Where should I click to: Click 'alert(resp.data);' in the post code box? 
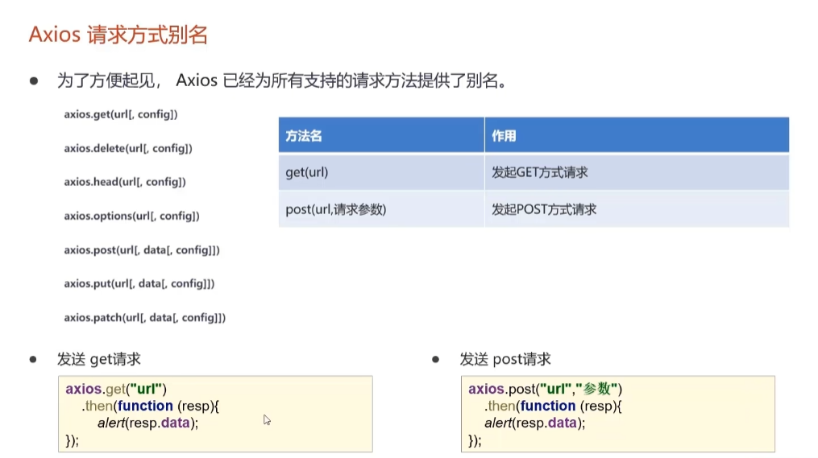535,423
